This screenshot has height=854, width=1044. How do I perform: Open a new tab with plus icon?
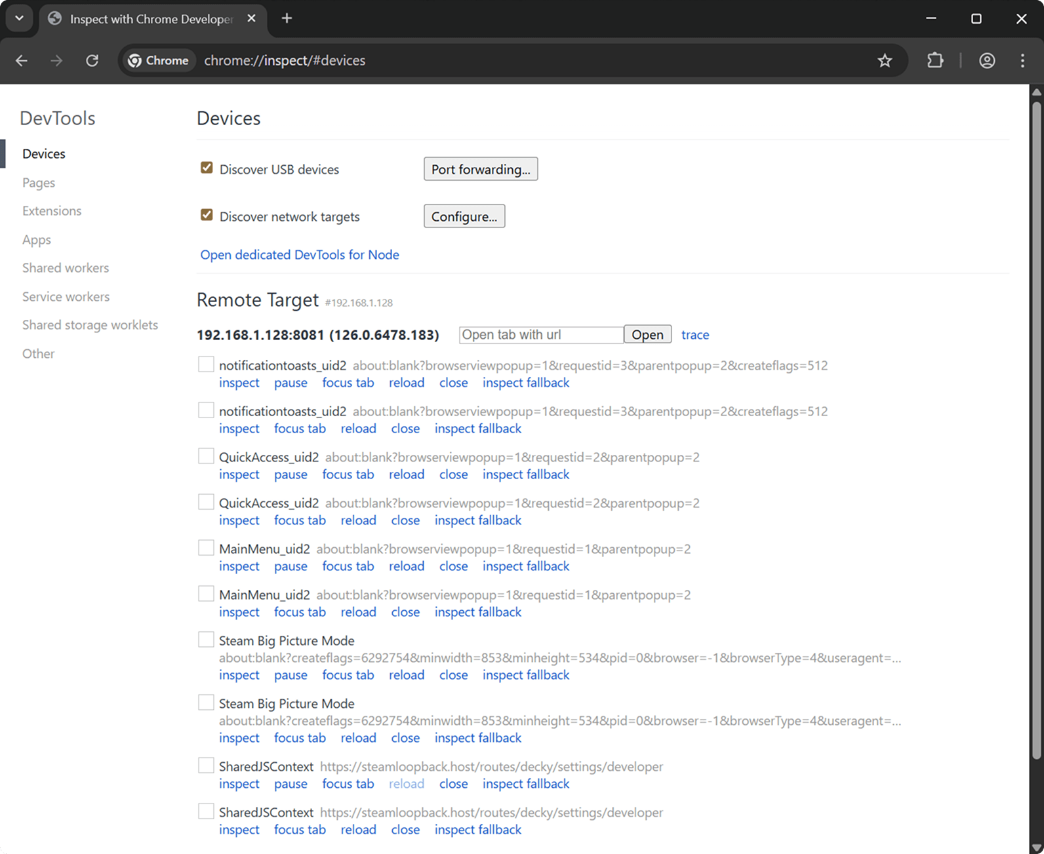coord(287,18)
